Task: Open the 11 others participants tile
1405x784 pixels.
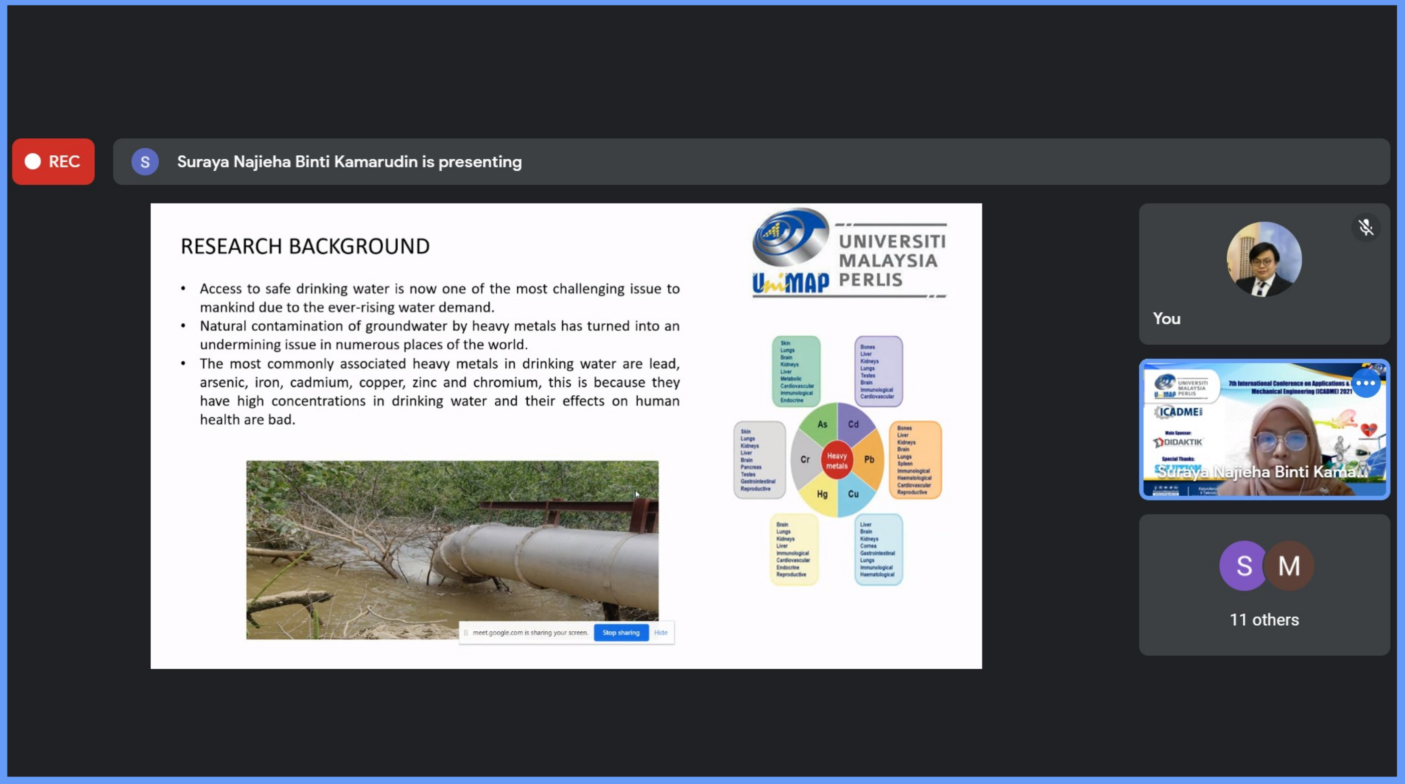Action: (1264, 619)
